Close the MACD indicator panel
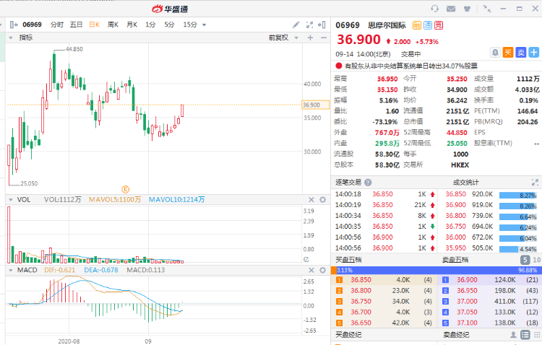The width and height of the screenshot is (542, 345). coord(311,270)
